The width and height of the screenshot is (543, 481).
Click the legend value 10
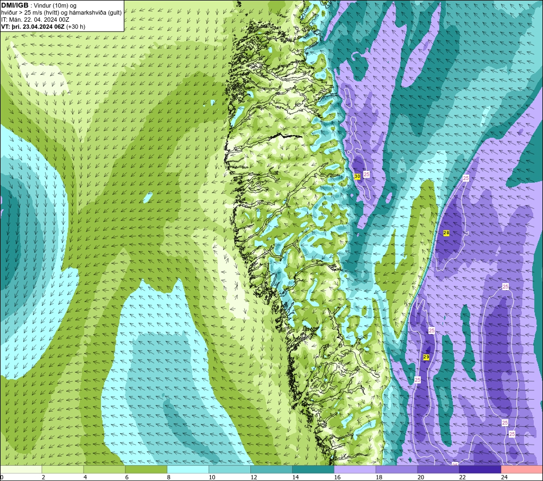pyautogui.click(x=212, y=477)
